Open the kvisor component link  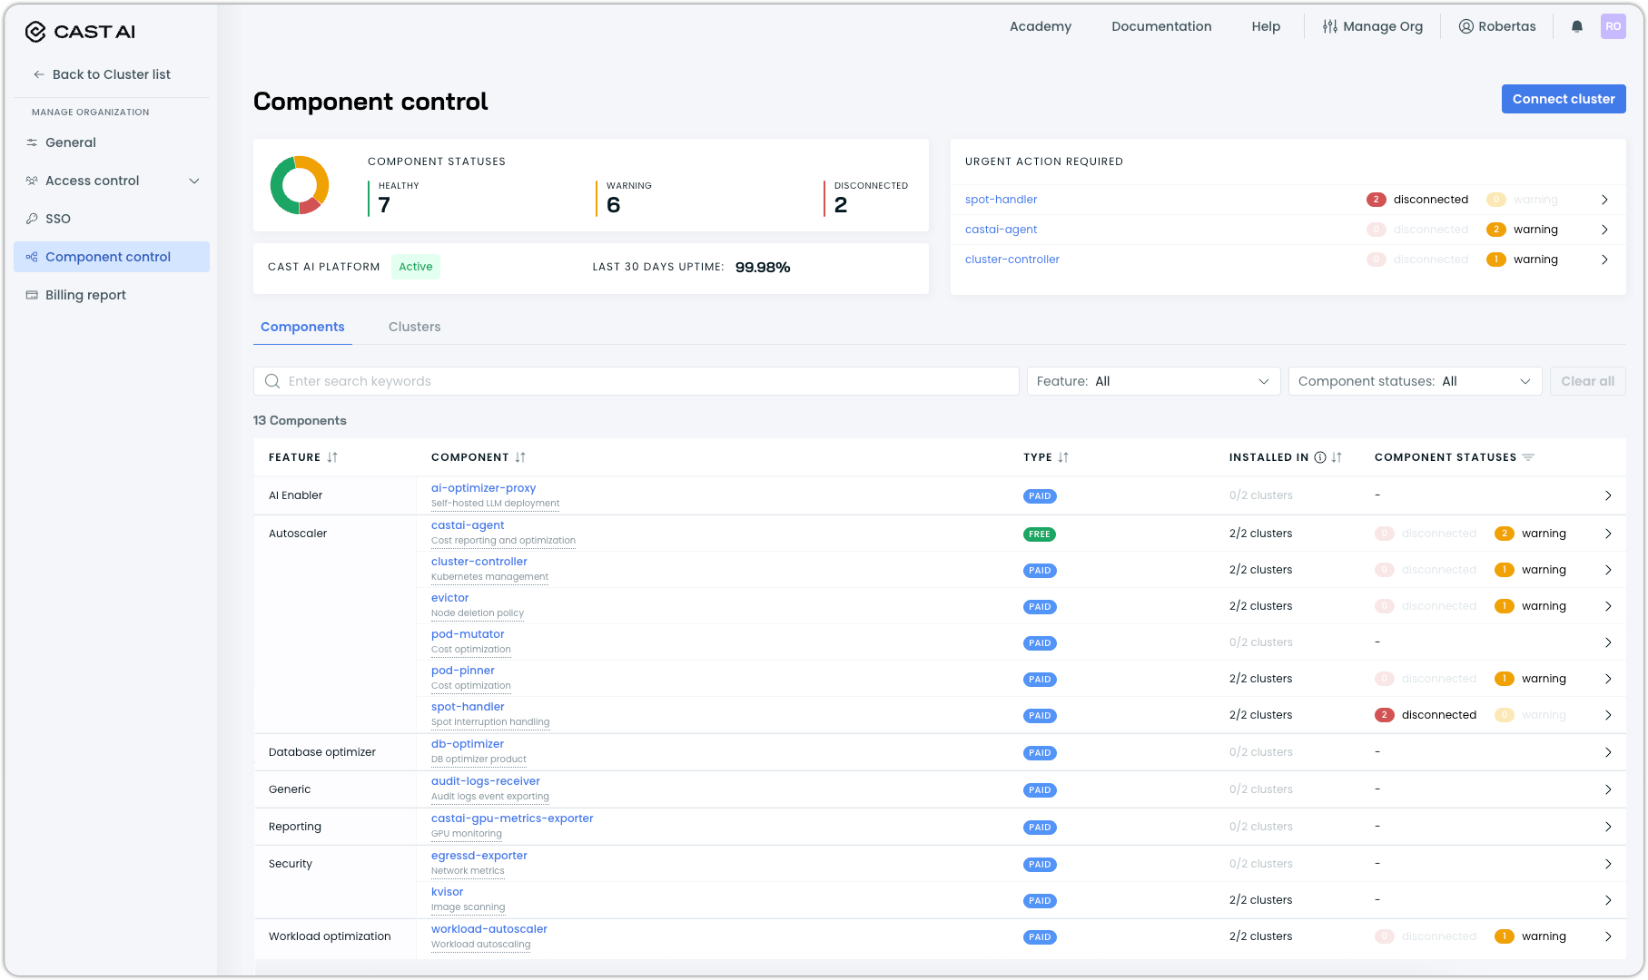coord(448,892)
